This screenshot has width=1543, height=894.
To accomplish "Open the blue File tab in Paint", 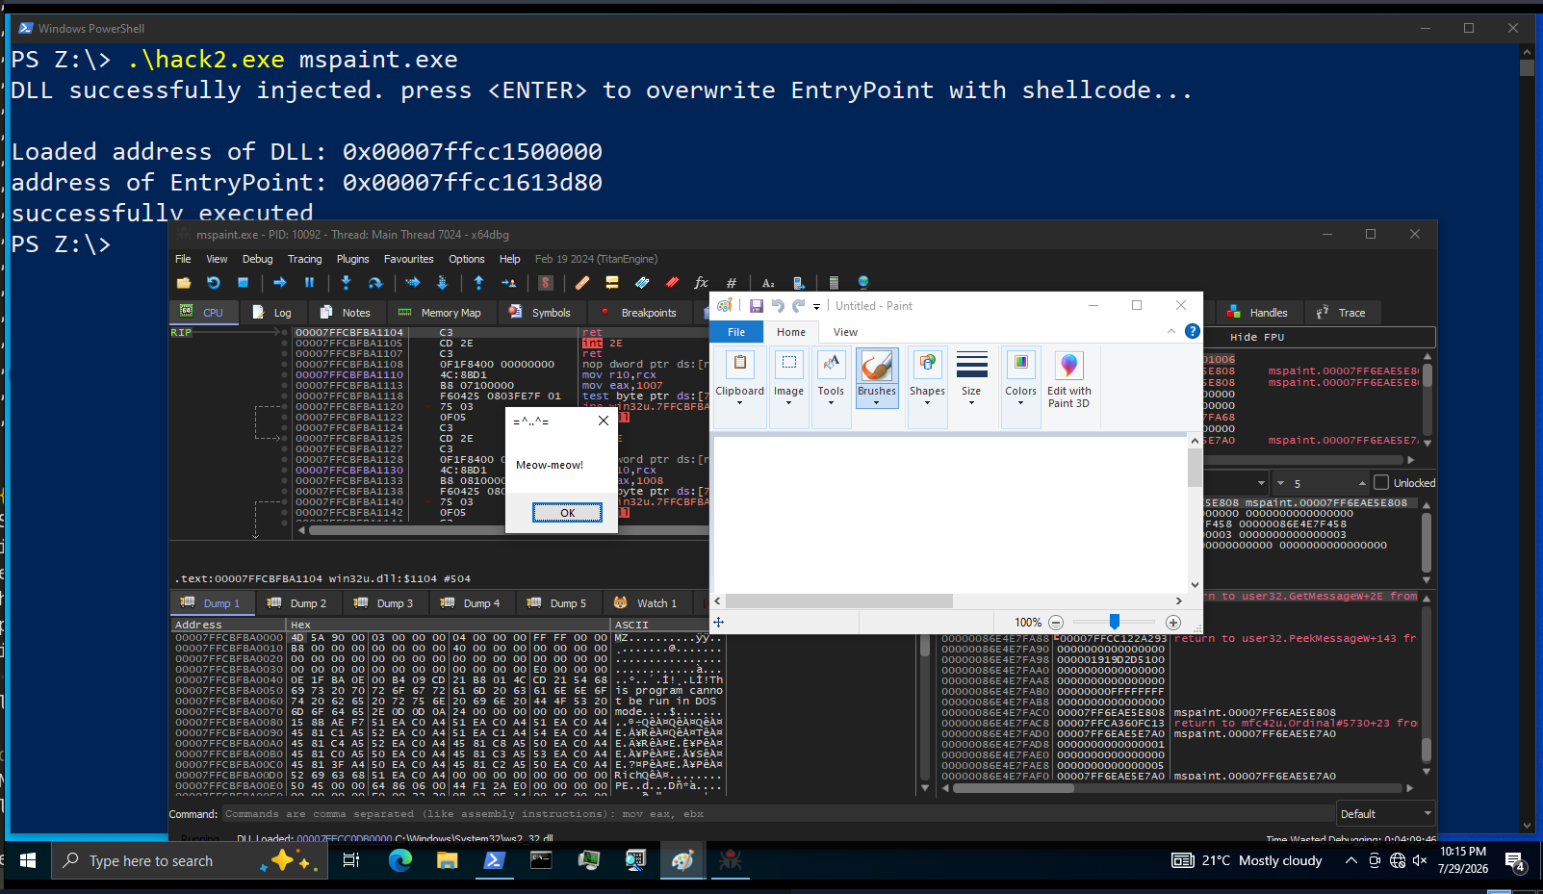I will click(x=736, y=332).
